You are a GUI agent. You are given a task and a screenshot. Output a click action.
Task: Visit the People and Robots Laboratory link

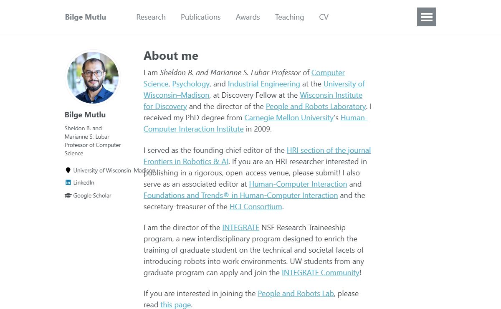point(316,106)
